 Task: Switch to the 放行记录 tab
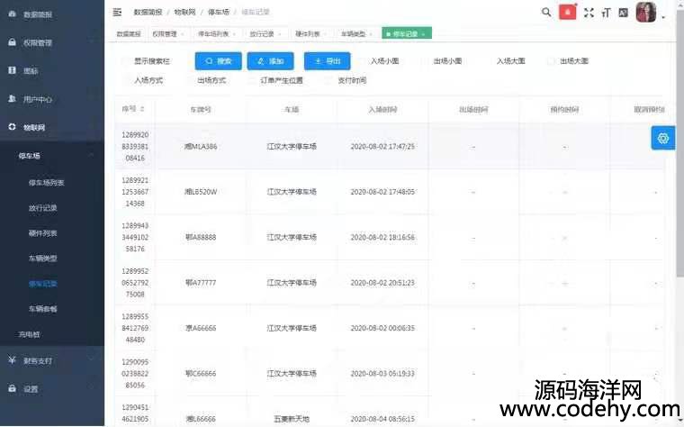pyautogui.click(x=261, y=33)
